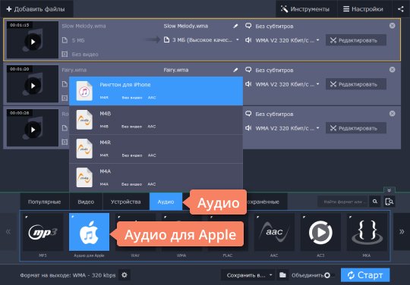Edit output name of Slow Melody.wma with pencil
The height and width of the screenshot is (285, 410).
pos(235,26)
